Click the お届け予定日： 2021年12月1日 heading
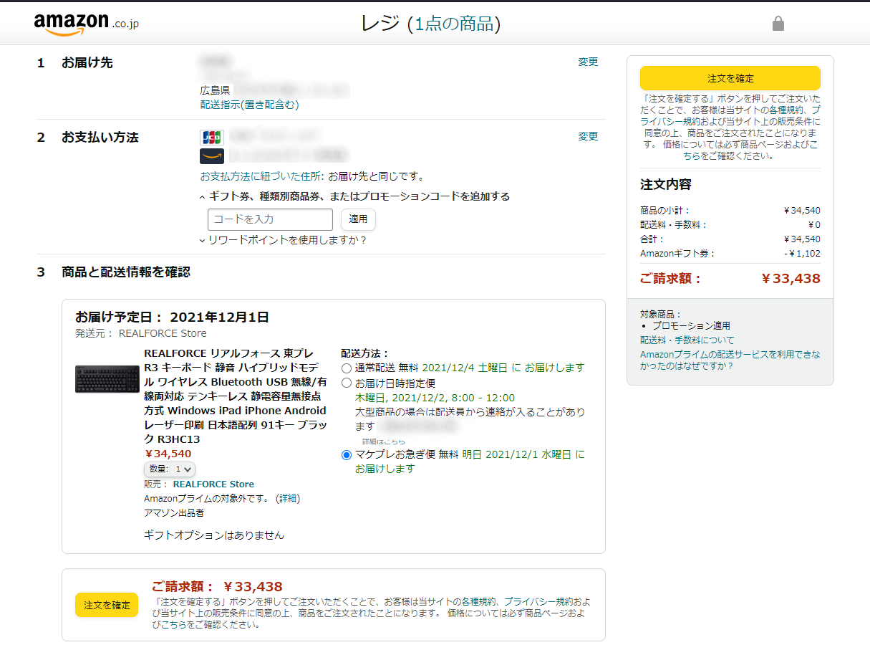The image size is (870, 645). click(172, 317)
